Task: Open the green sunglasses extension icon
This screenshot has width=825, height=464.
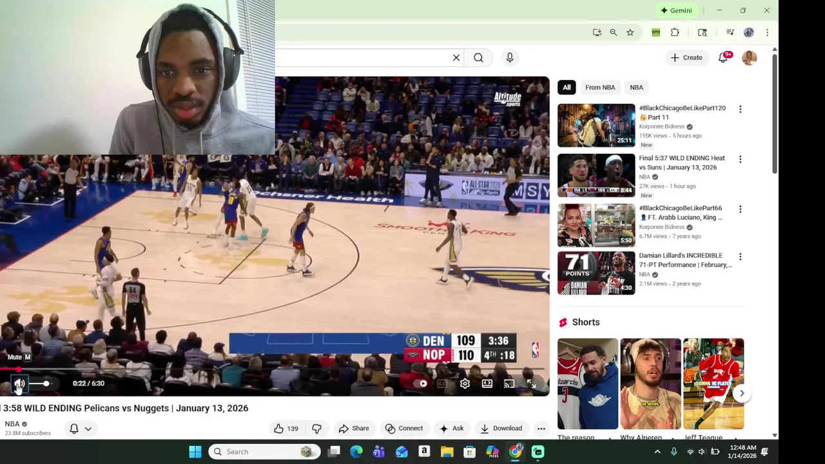Action: pyautogui.click(x=655, y=32)
